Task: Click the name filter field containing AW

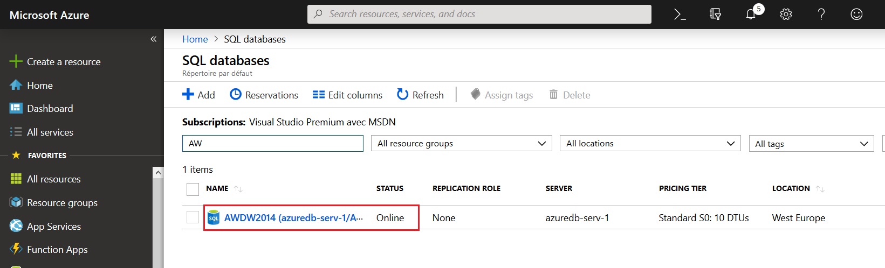Action: point(273,143)
